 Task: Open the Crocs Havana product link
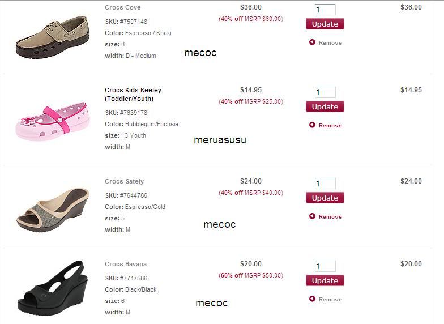(126, 264)
